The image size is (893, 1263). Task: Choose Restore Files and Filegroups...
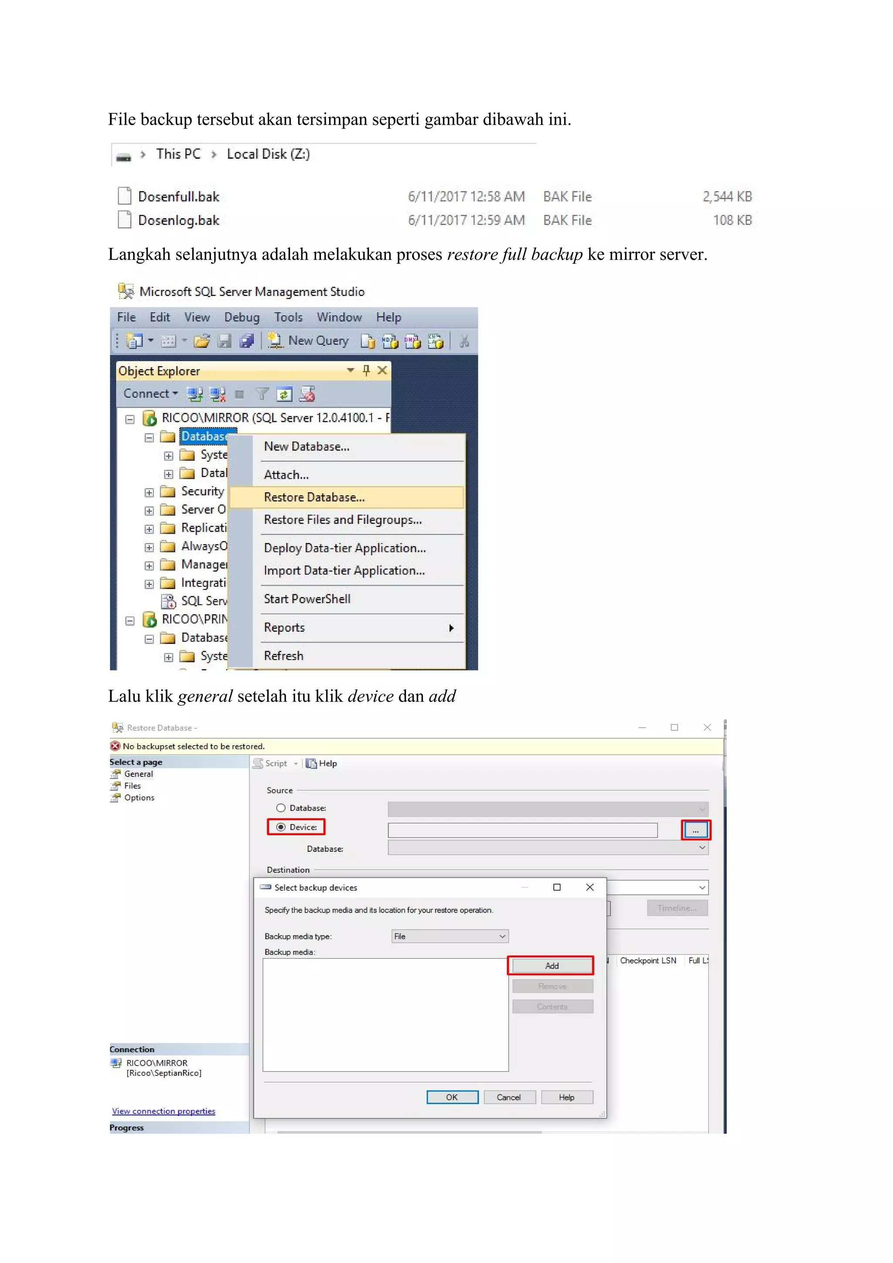(347, 520)
